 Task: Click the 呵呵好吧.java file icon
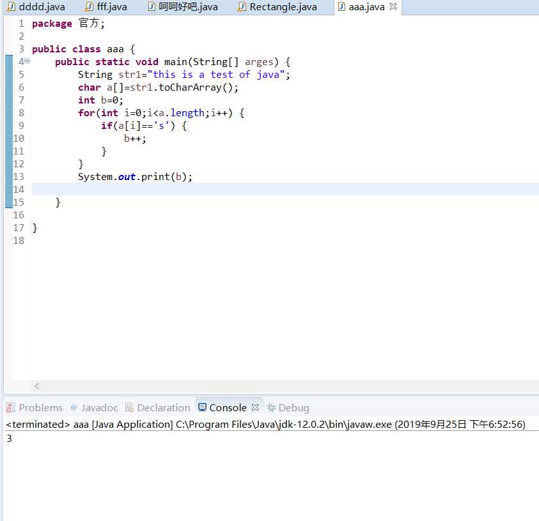coord(152,6)
